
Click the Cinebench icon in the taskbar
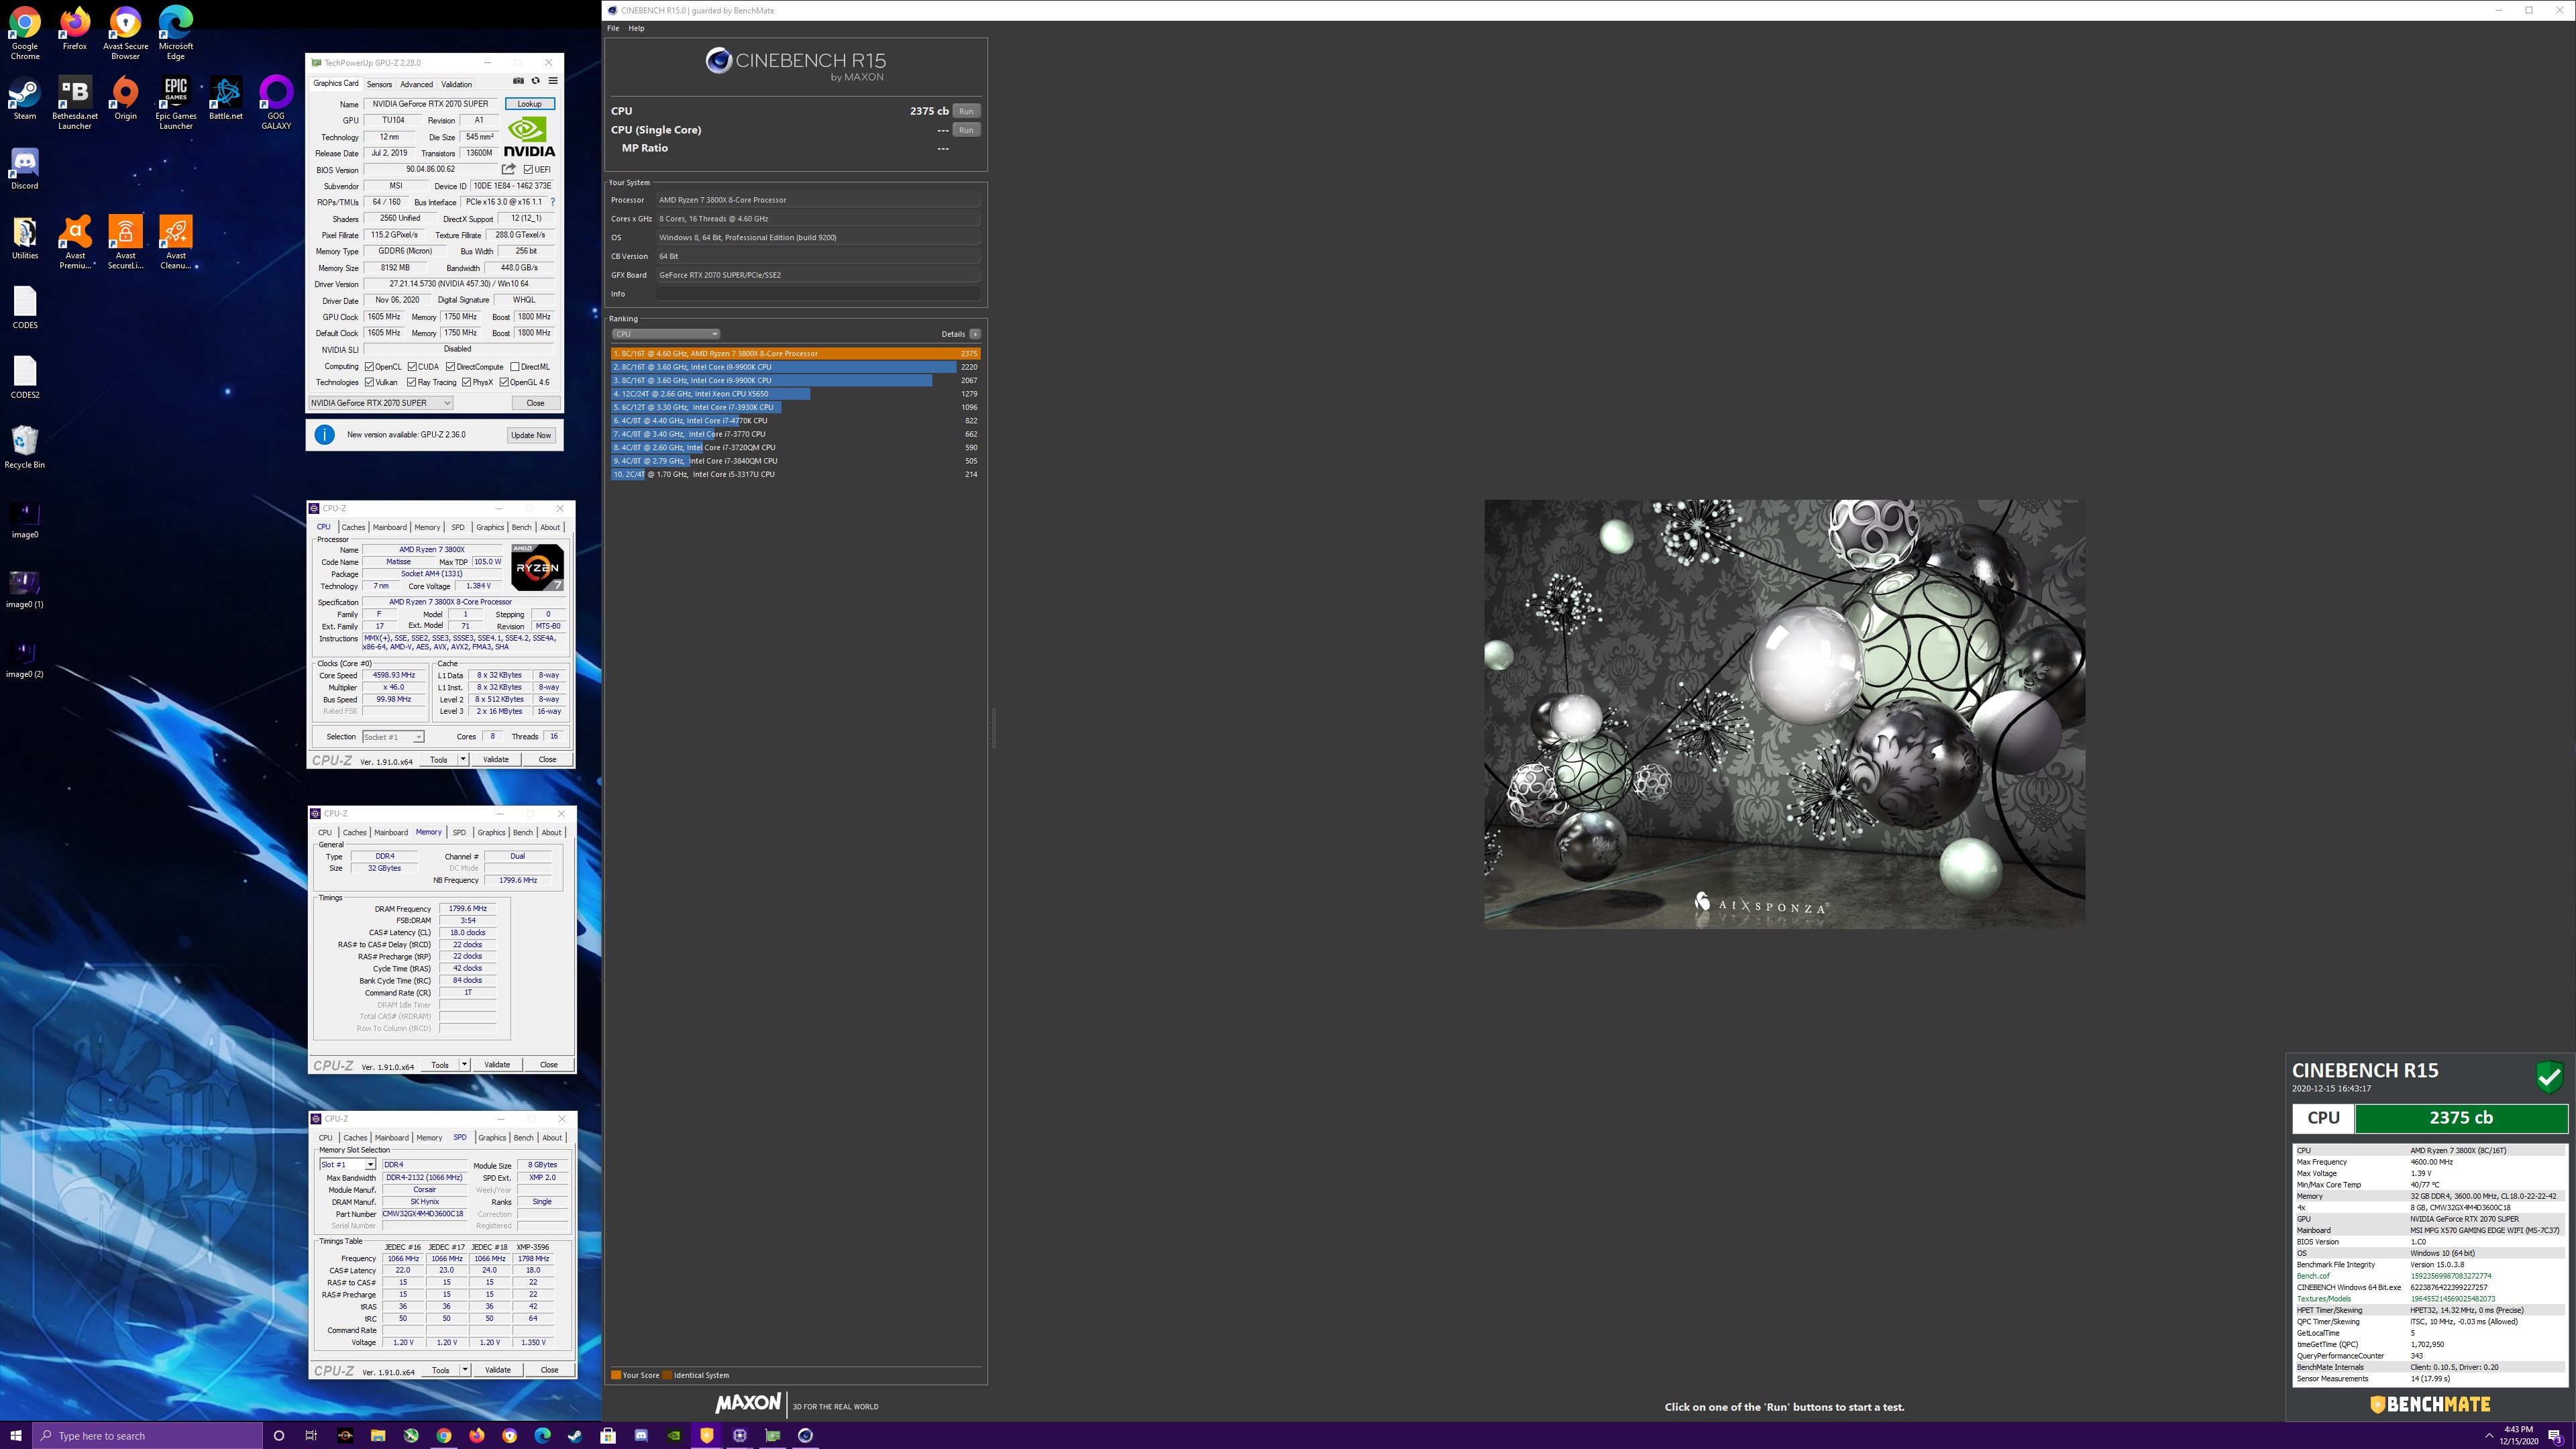click(x=805, y=1435)
